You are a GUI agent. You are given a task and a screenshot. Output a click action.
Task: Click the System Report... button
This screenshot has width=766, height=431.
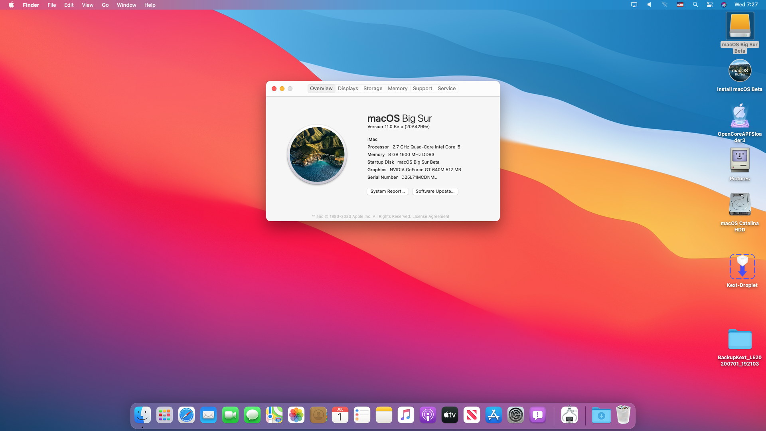point(387,192)
